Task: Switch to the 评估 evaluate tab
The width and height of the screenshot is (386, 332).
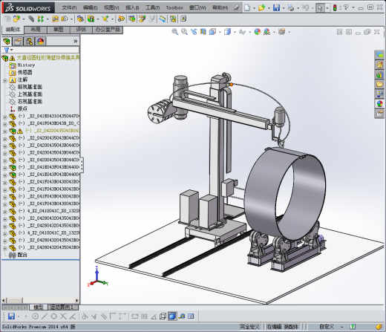Action: [81, 30]
